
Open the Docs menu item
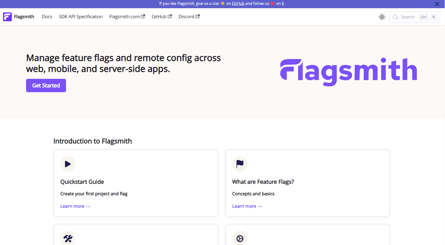47,17
